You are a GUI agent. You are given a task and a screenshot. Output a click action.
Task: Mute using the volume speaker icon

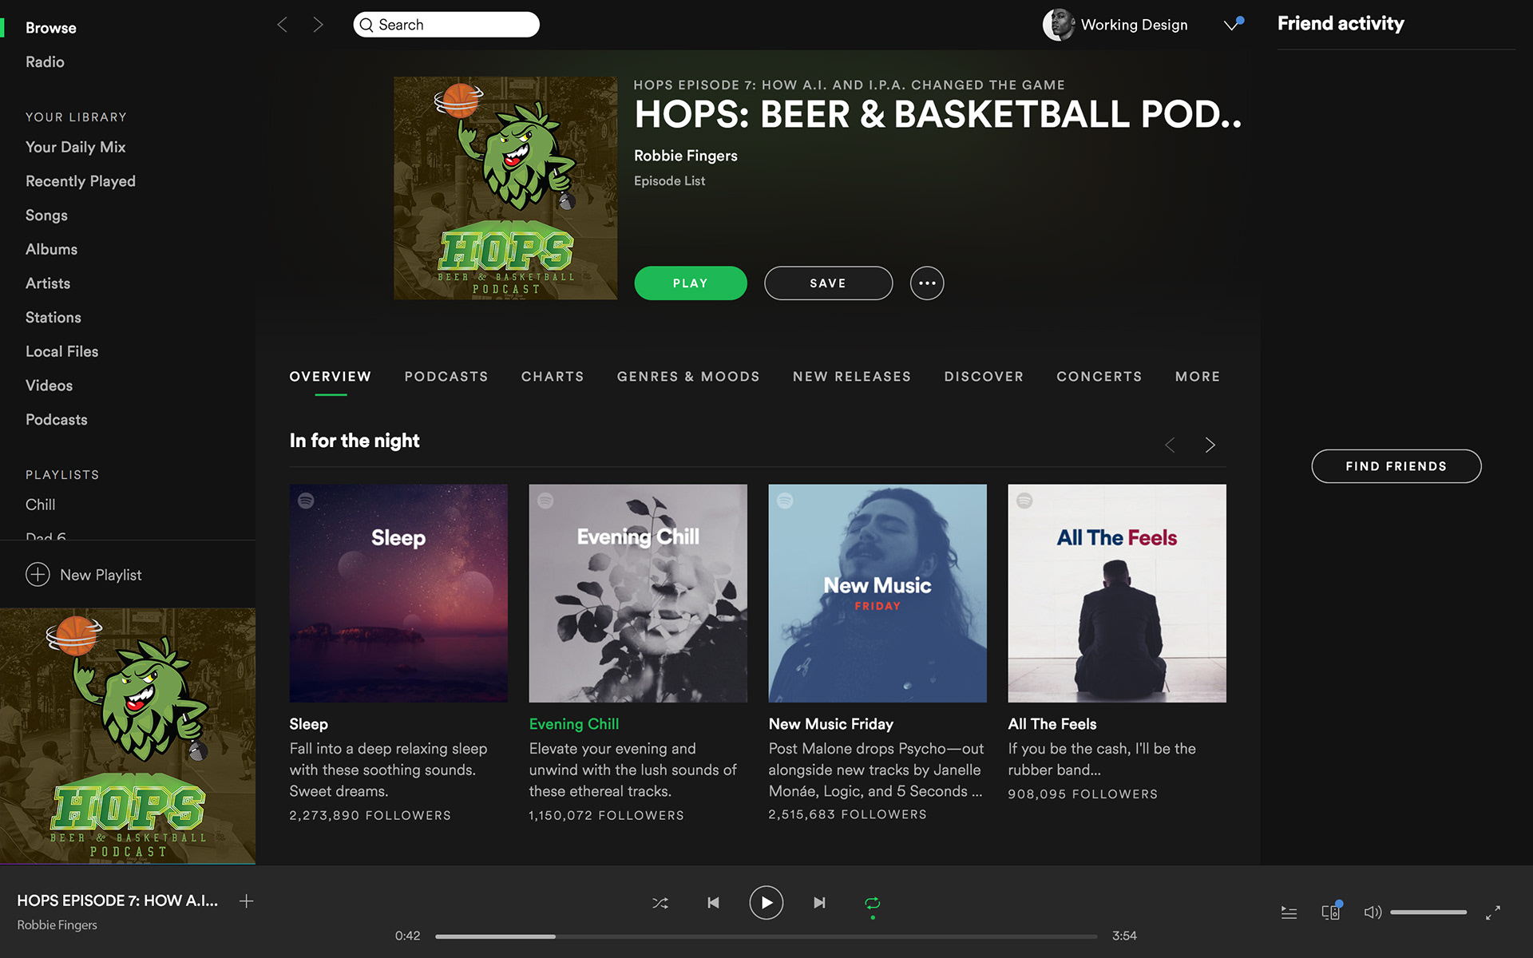click(1372, 912)
